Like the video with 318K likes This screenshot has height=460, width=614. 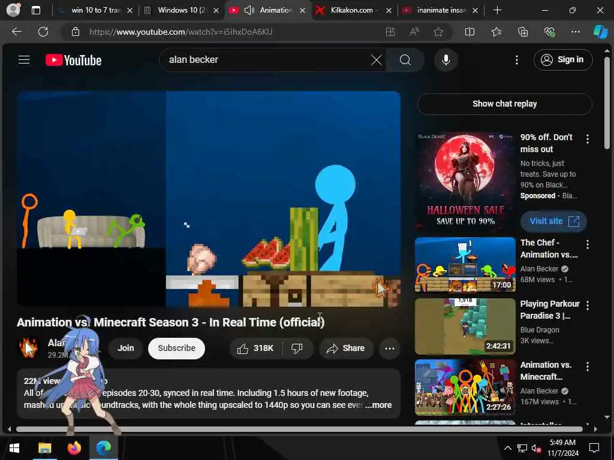tap(255, 348)
